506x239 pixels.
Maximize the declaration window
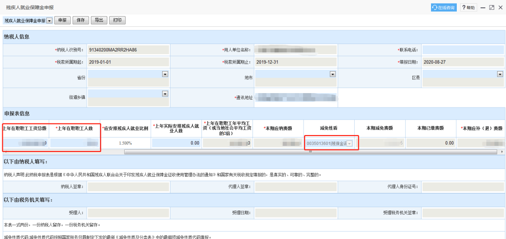491,8
